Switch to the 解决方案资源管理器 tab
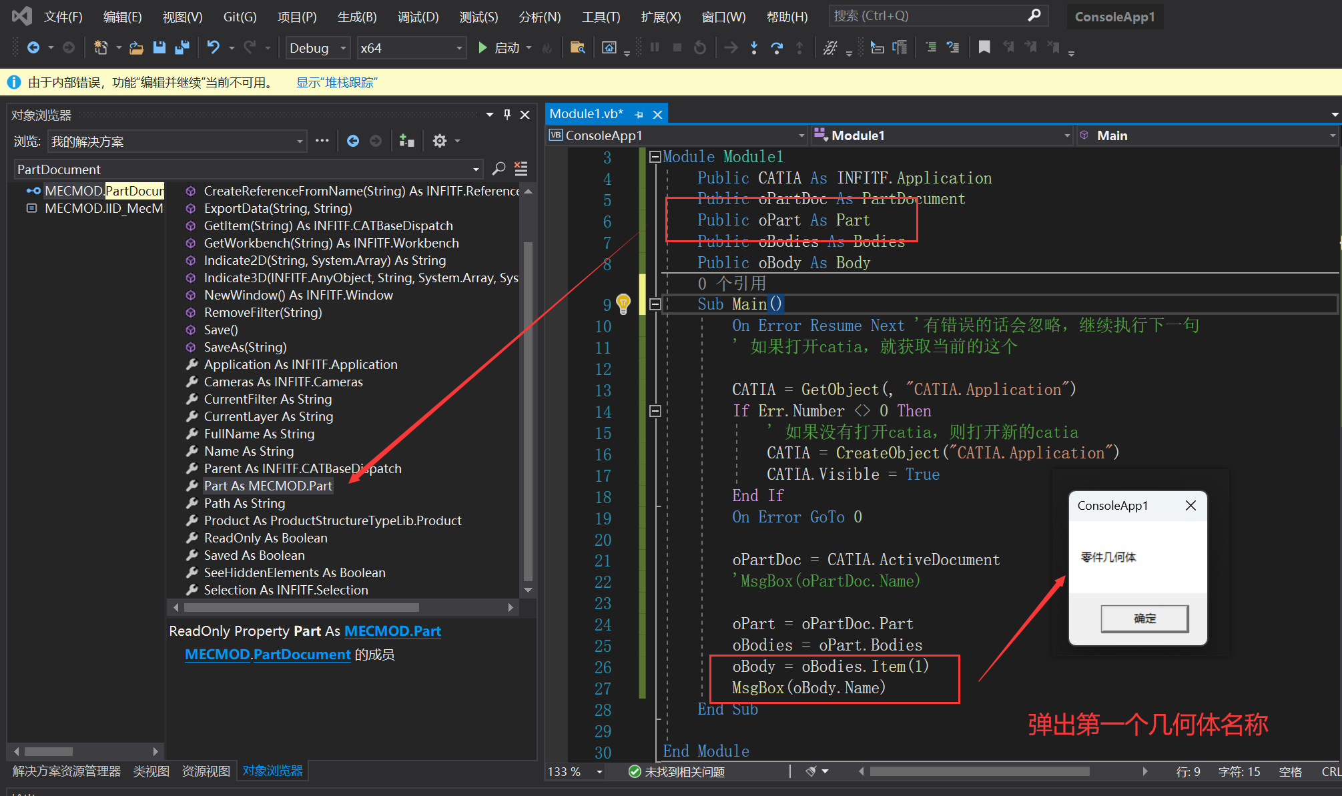 pos(67,771)
